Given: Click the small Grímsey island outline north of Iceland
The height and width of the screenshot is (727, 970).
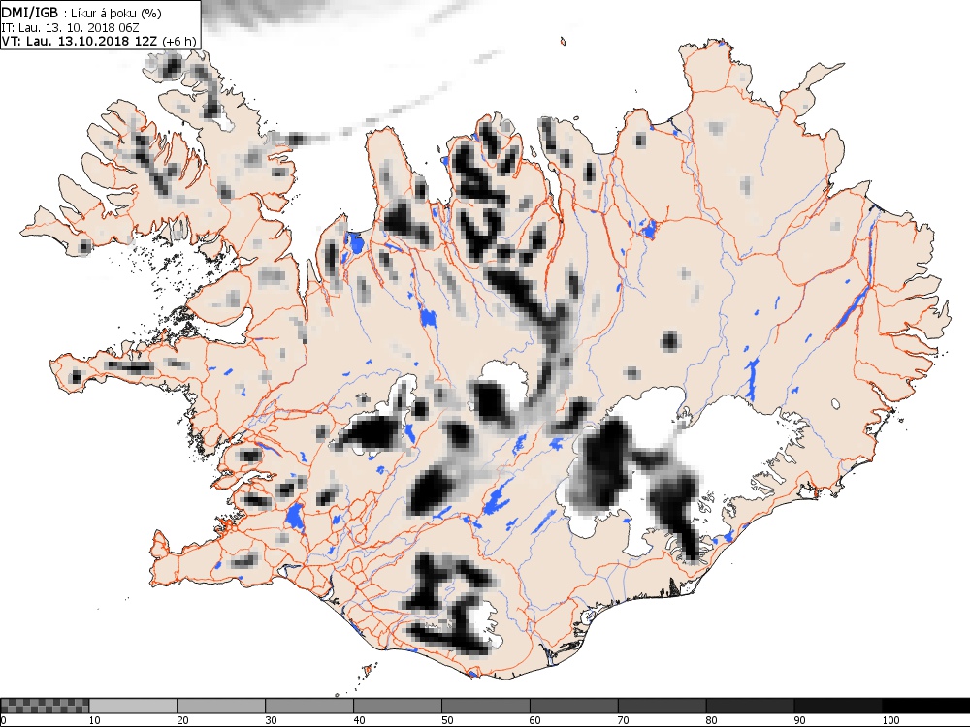Looking at the screenshot, I should click(563, 42).
